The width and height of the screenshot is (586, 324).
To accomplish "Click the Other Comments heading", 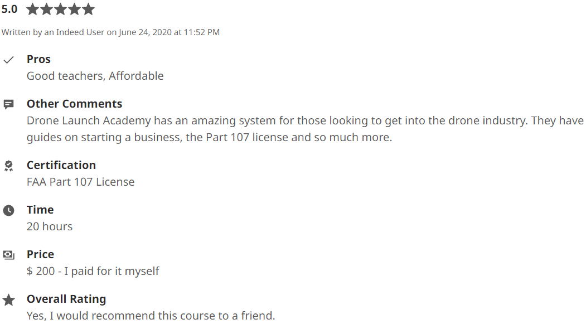I will coord(74,104).
